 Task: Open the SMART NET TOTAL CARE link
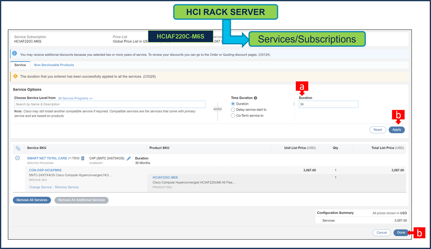(x=47, y=158)
